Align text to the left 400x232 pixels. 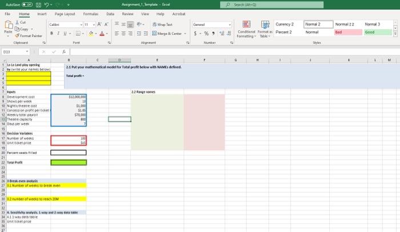(117, 34)
